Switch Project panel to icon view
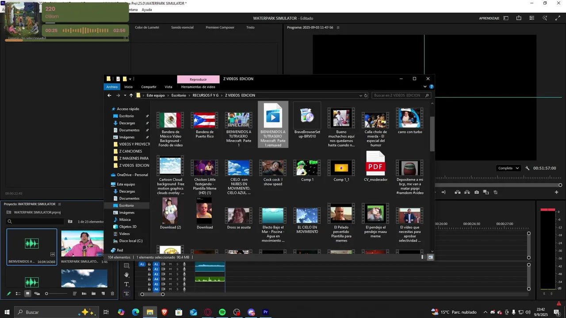 (x=27, y=294)
